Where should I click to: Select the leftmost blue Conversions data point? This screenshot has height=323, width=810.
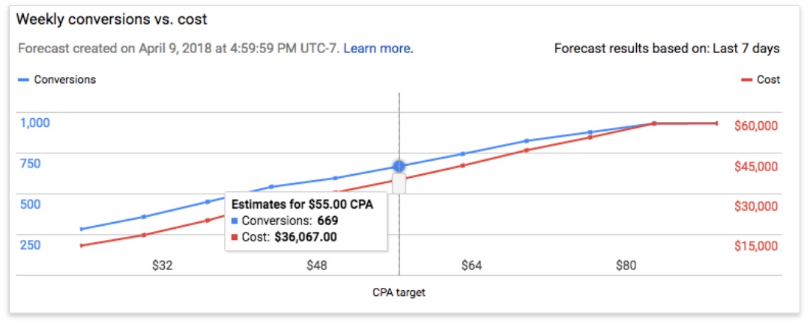pyautogui.click(x=81, y=229)
